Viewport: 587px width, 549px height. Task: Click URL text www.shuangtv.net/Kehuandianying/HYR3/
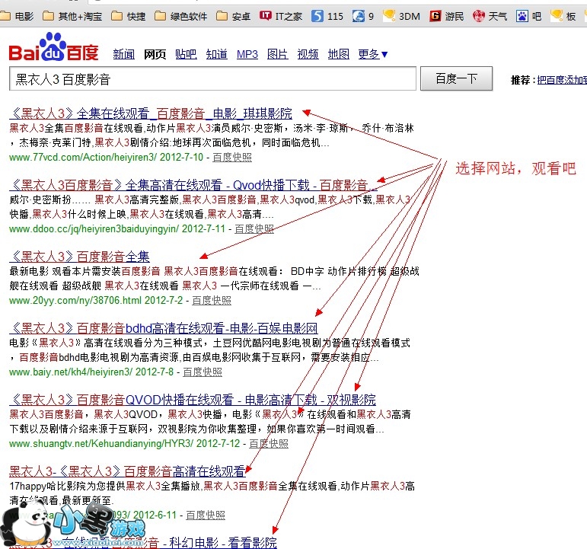pyautogui.click(x=101, y=443)
